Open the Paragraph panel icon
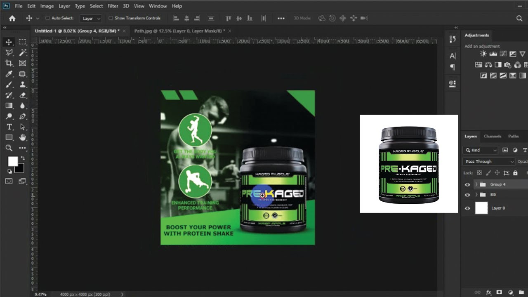This screenshot has width=528, height=297. click(453, 67)
